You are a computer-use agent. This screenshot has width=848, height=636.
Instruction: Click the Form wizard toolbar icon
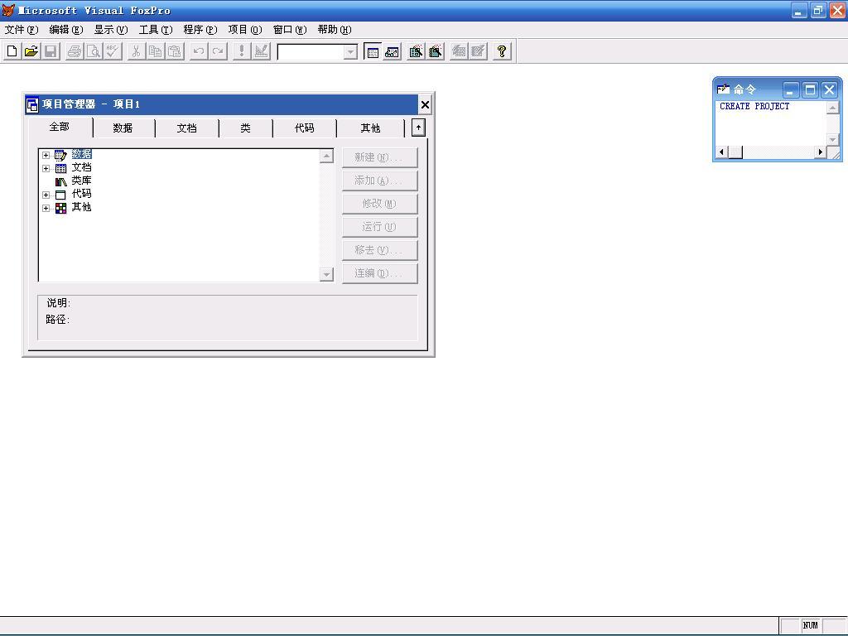(416, 51)
